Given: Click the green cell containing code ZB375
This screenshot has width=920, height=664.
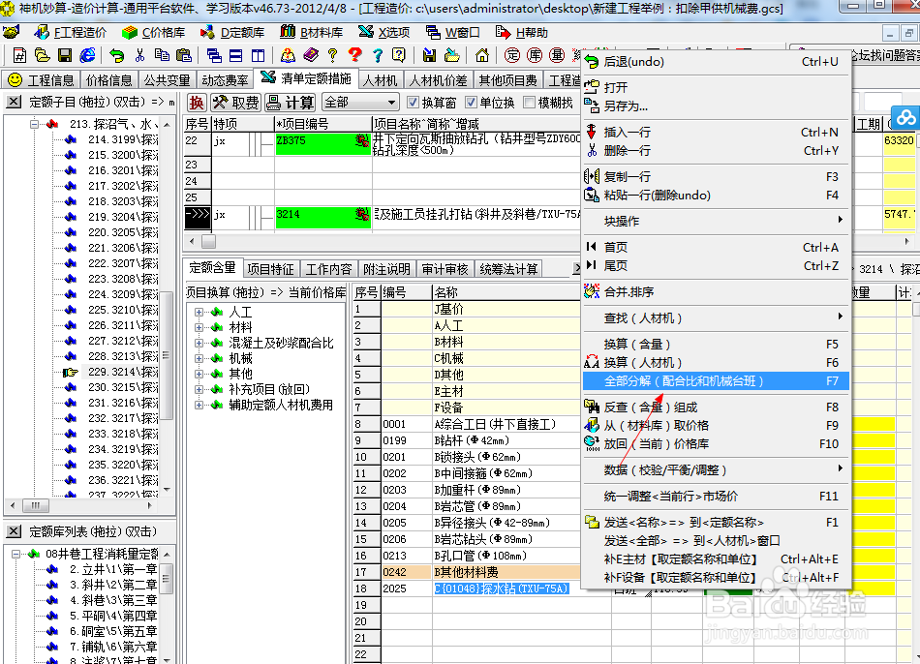Looking at the screenshot, I should click(x=322, y=143).
